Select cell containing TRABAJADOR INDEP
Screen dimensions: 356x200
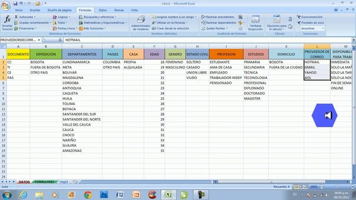pyautogui.click(x=226, y=78)
